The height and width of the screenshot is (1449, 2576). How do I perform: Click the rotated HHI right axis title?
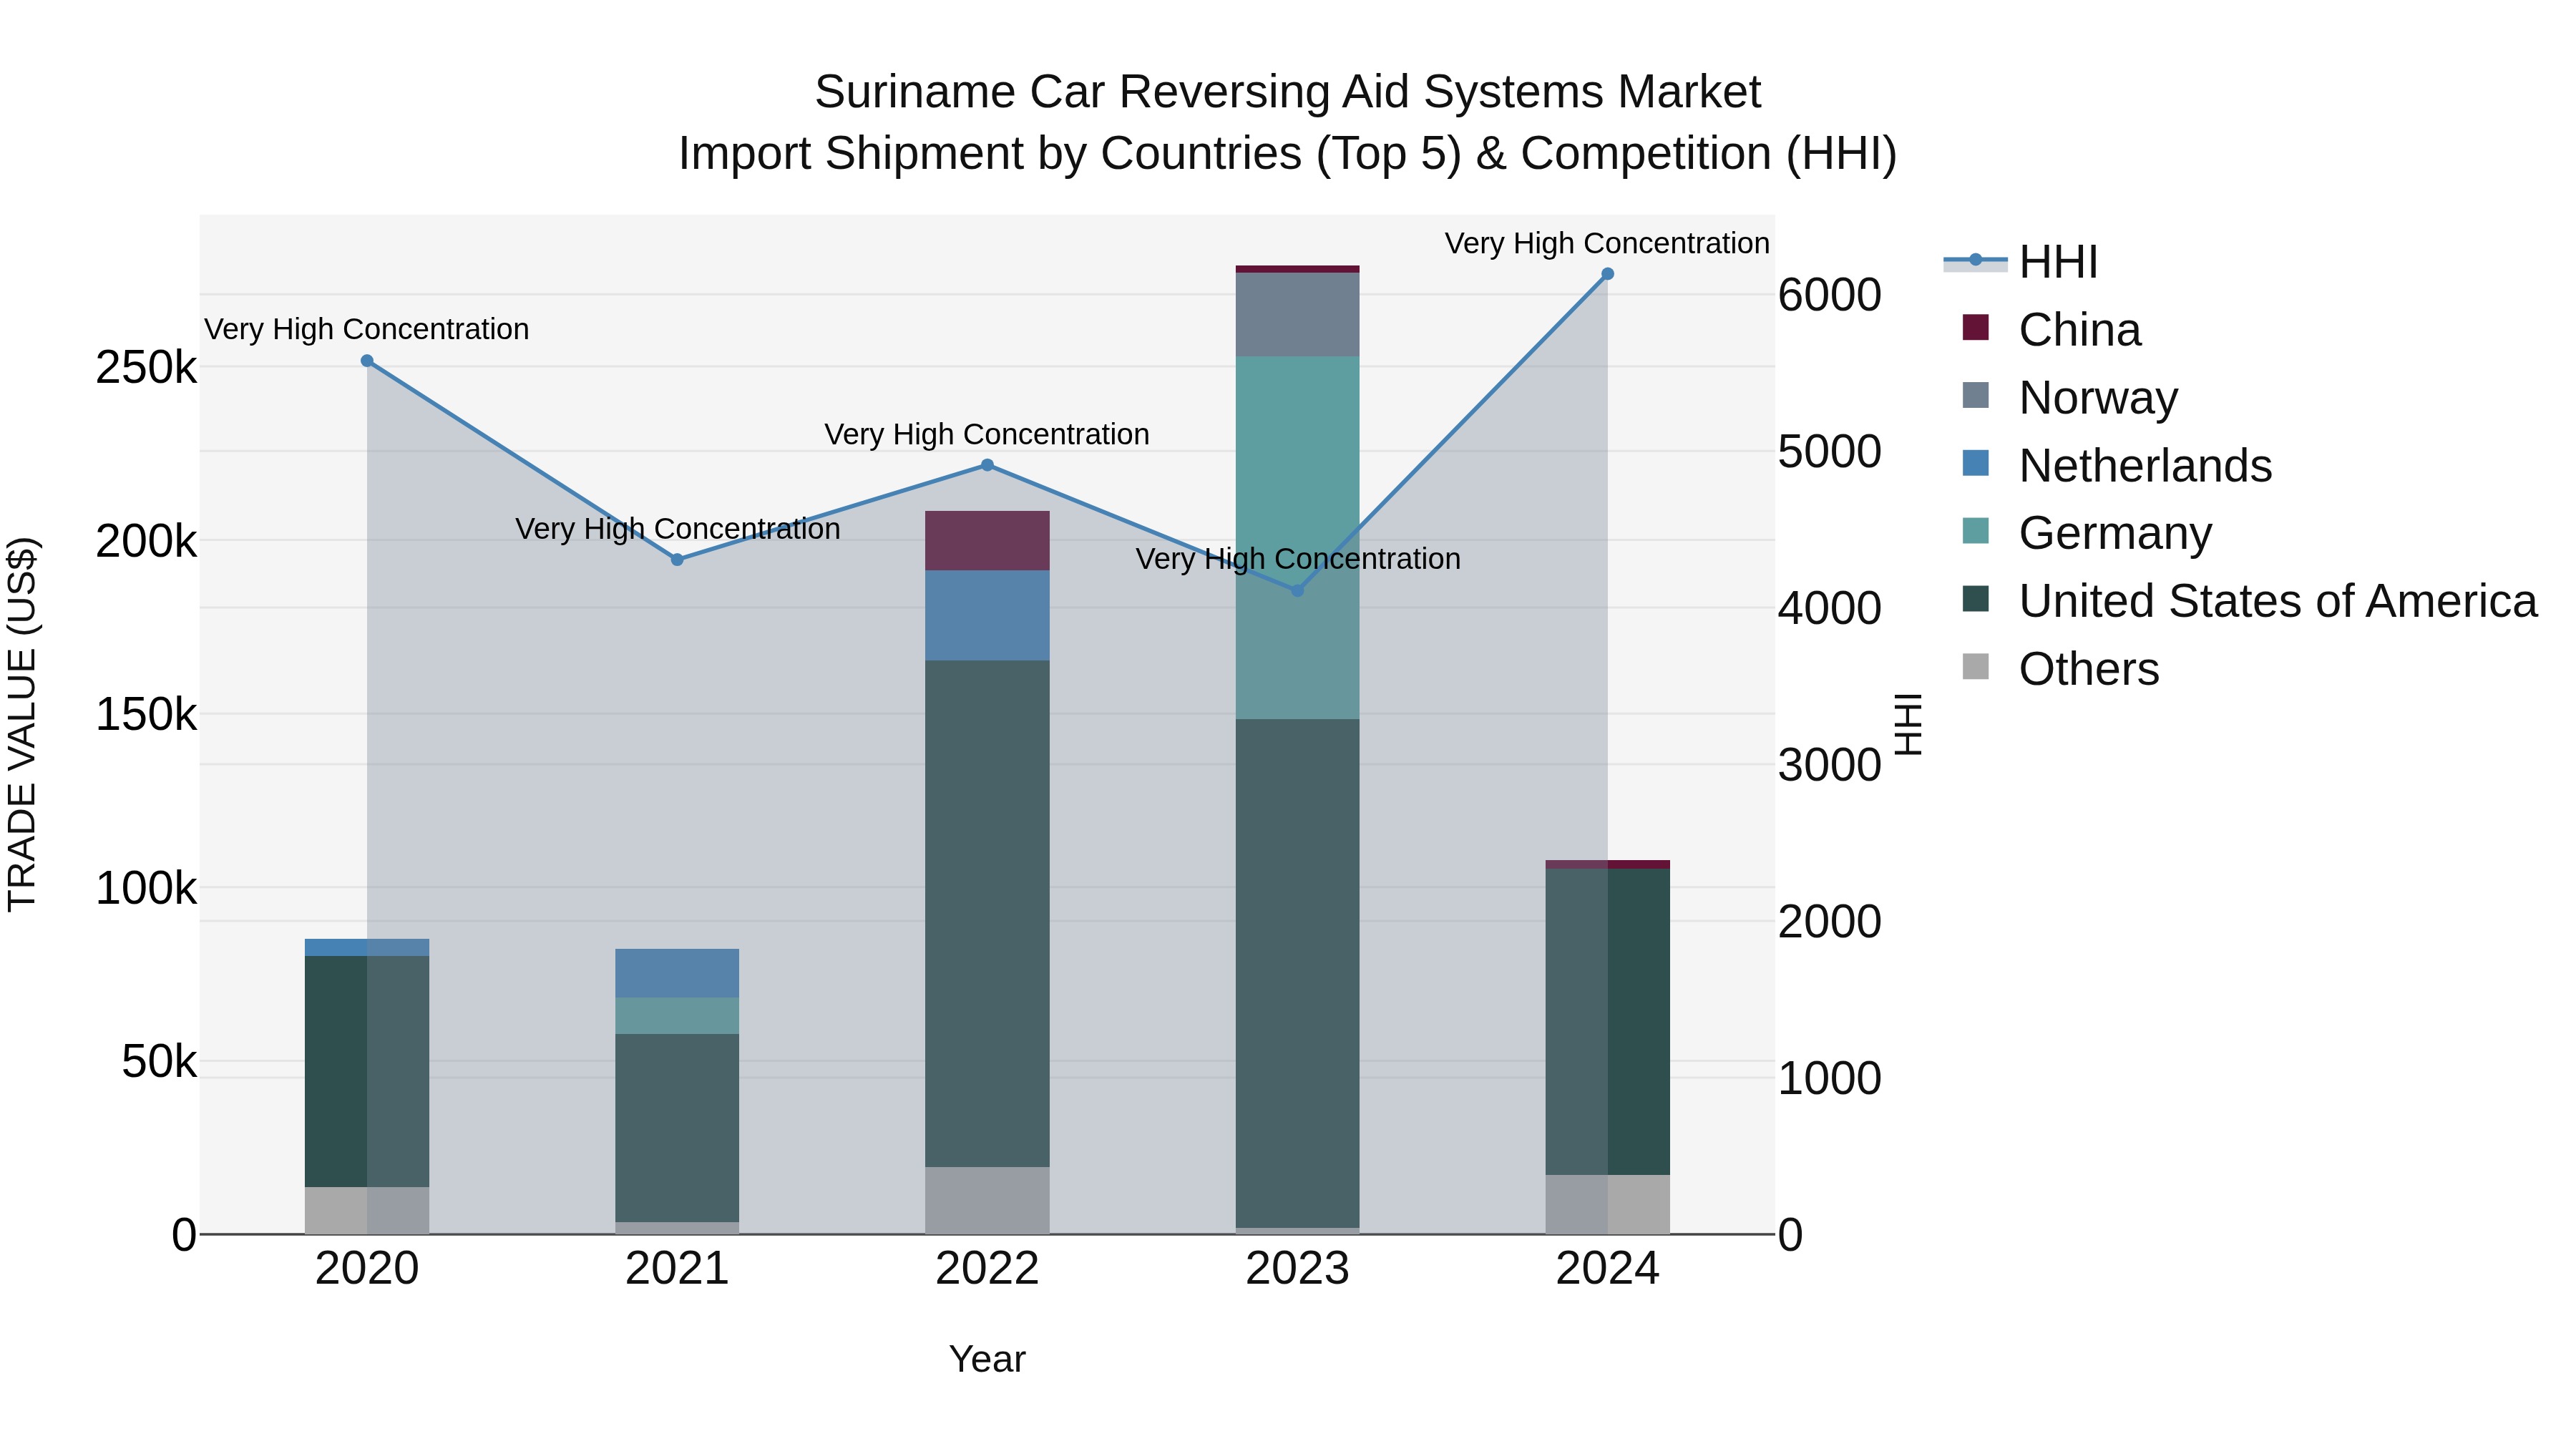(1909, 724)
